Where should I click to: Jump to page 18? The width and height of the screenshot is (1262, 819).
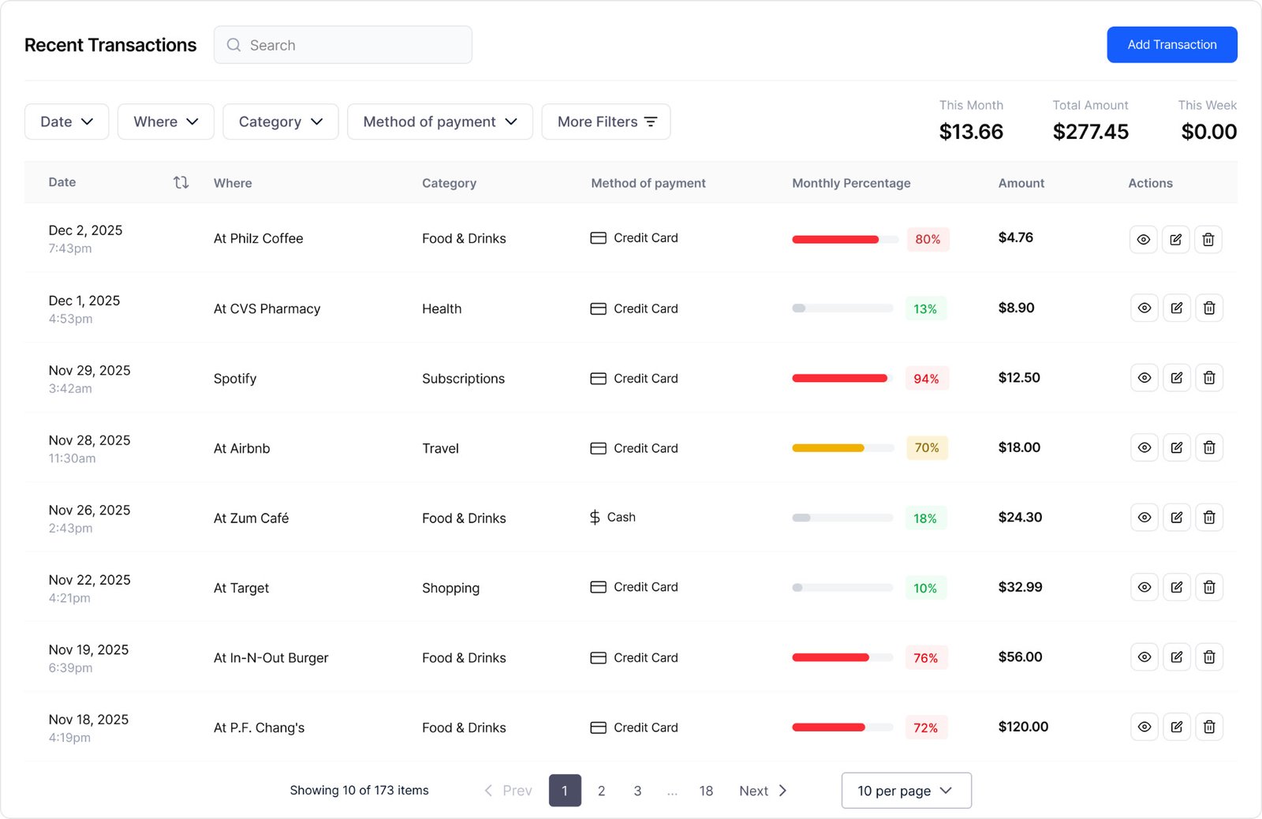click(706, 791)
